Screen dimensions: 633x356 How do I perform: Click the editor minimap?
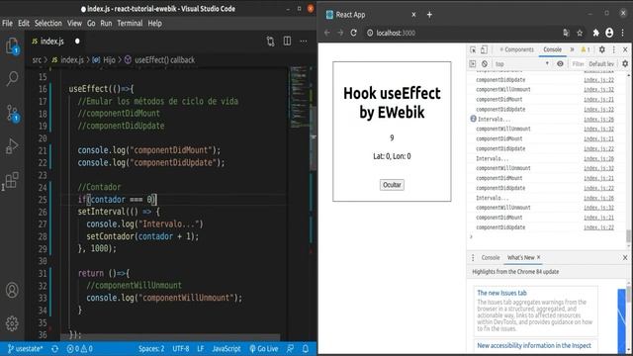(x=299, y=97)
